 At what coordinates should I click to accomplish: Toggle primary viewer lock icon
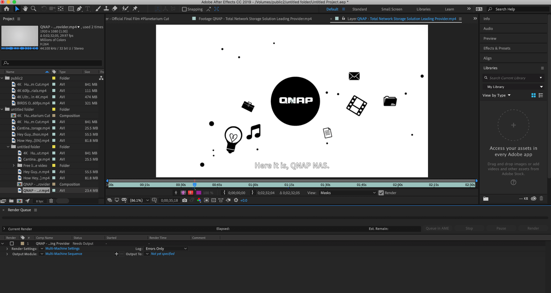(344, 19)
